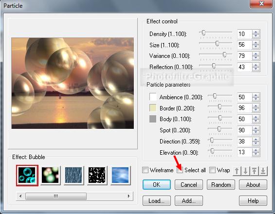Click the effect list scrollbar right arrow

129,196
